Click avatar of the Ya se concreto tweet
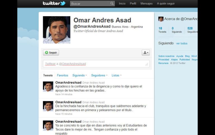 (x=48, y=126)
